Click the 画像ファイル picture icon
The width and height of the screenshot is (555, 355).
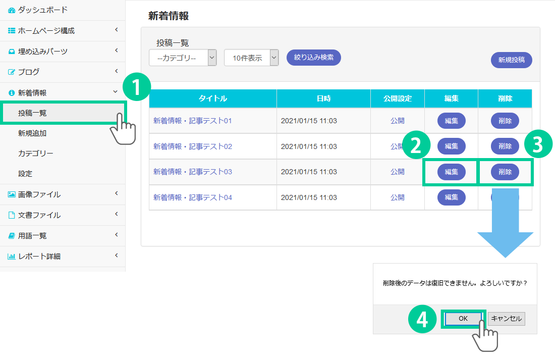pyautogui.click(x=12, y=194)
